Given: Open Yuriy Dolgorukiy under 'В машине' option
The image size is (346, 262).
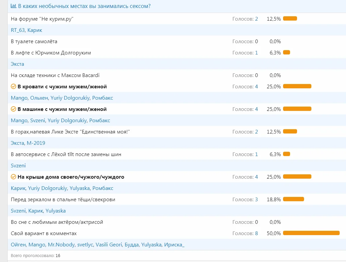Looking at the screenshot, I should click(67, 121).
